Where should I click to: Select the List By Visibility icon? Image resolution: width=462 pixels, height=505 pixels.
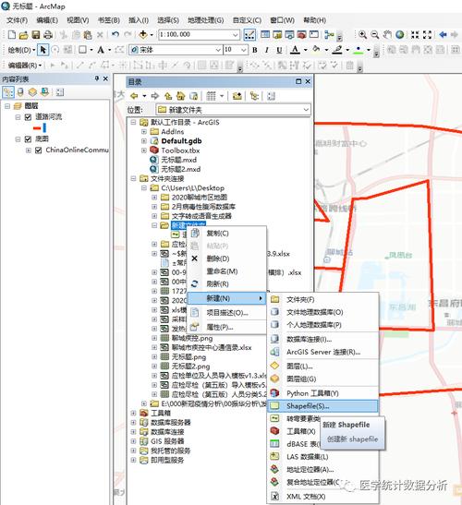(32, 92)
